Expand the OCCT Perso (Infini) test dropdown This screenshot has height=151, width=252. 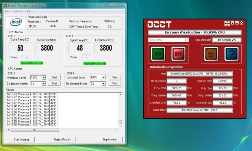click(187, 40)
